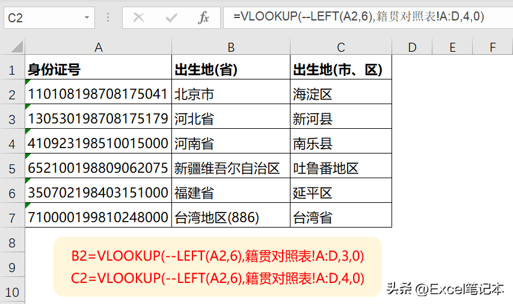This screenshot has width=513, height=304.
Task: Select column E header
Action: (452, 47)
